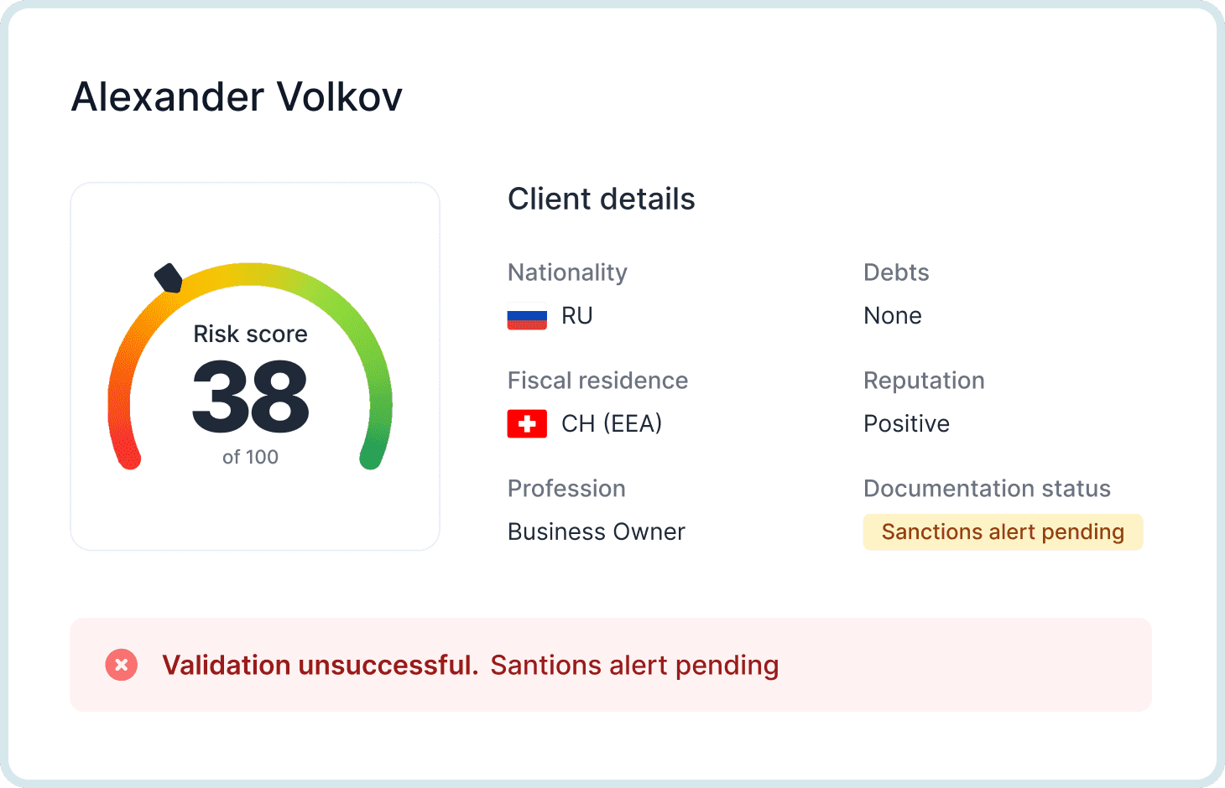
Task: Click the Santions alert pending banner message
Action: click(x=634, y=665)
